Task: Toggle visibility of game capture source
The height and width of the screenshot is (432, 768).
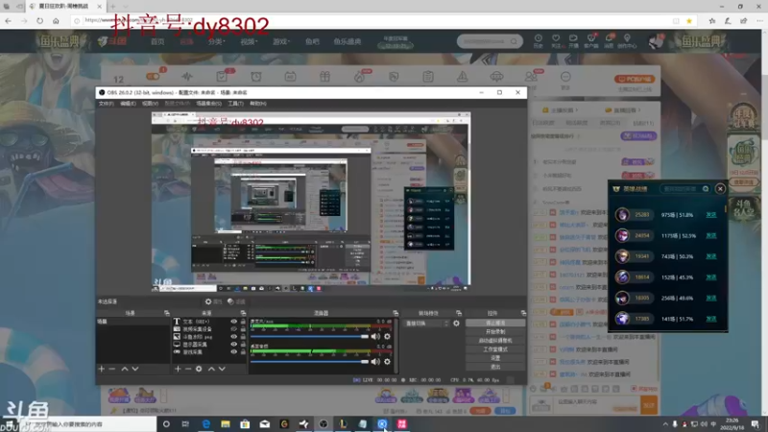Action: coord(233,351)
